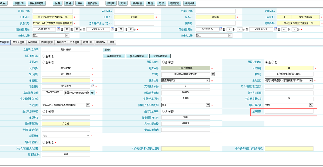The width and height of the screenshot is (323, 167).
Task: Select 是 for 是否新车
Action: (x=44, y=62)
